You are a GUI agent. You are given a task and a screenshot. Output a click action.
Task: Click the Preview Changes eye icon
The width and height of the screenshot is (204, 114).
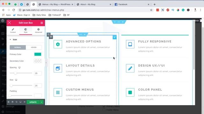pos(25,102)
